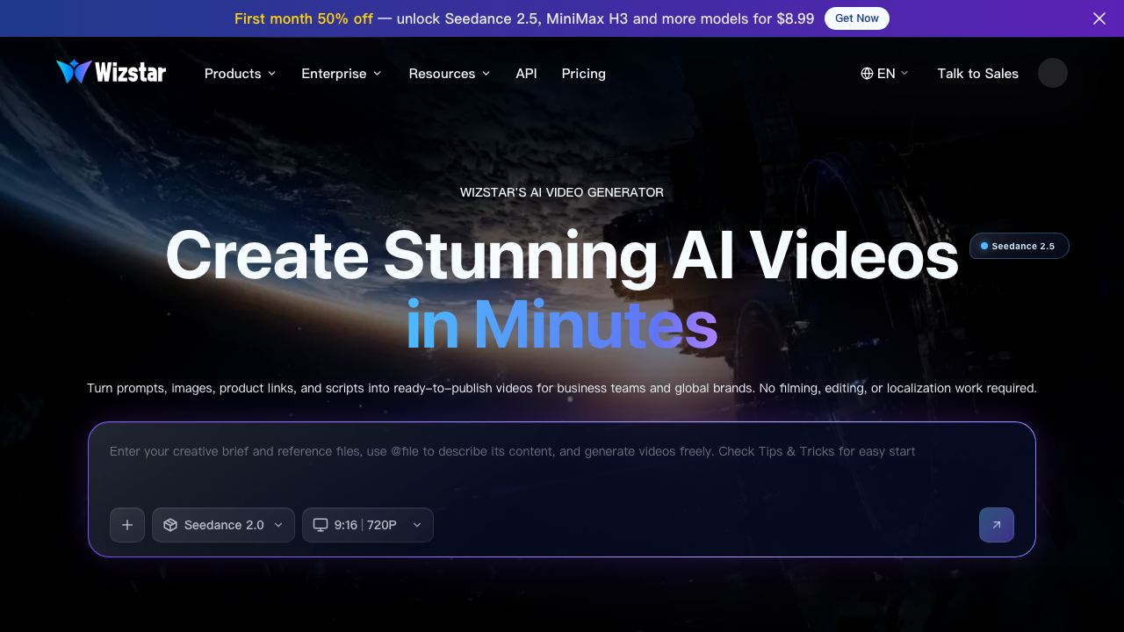This screenshot has height=632, width=1124.
Task: Click Talk to Sales
Action: (977, 74)
